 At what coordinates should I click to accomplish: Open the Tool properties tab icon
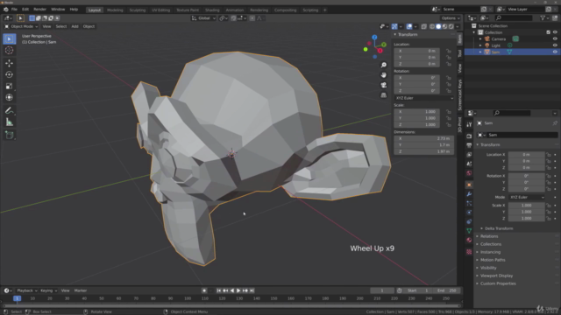(x=469, y=124)
